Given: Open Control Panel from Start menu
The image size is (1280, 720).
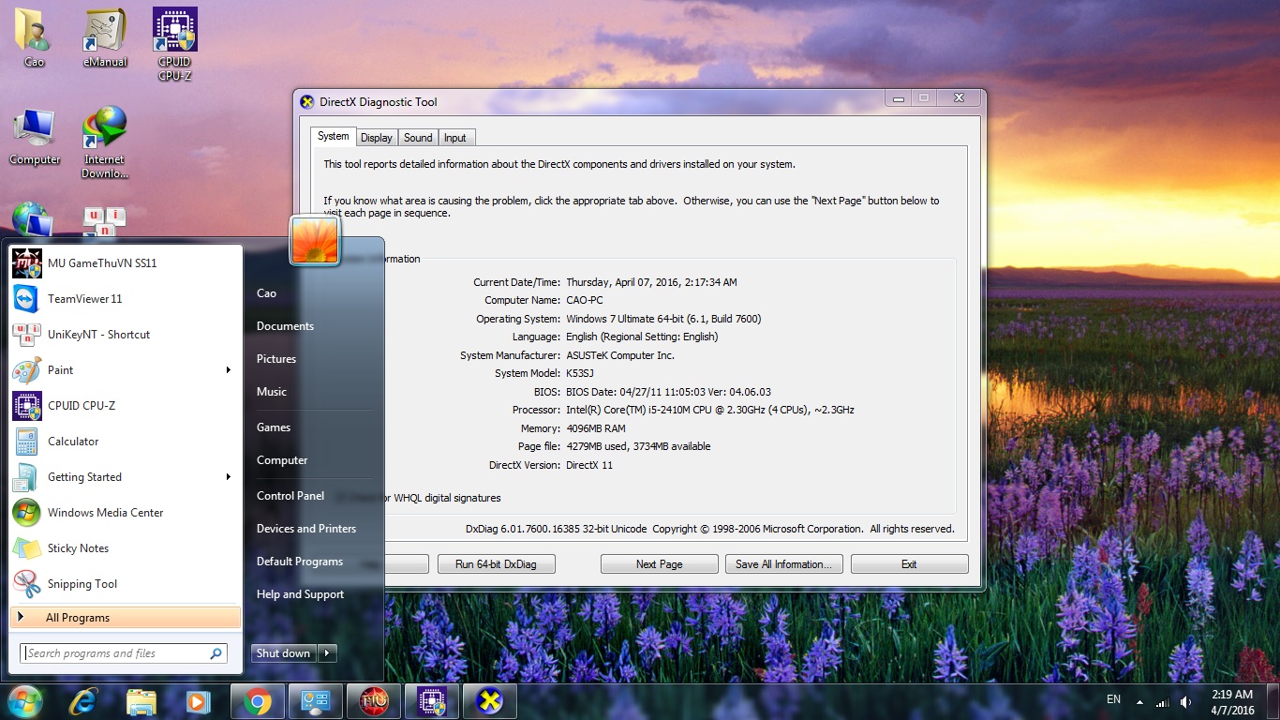Looking at the screenshot, I should click(x=290, y=496).
